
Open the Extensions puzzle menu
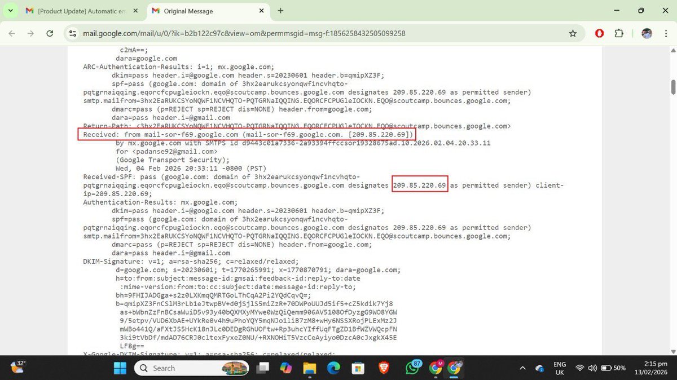(618, 34)
